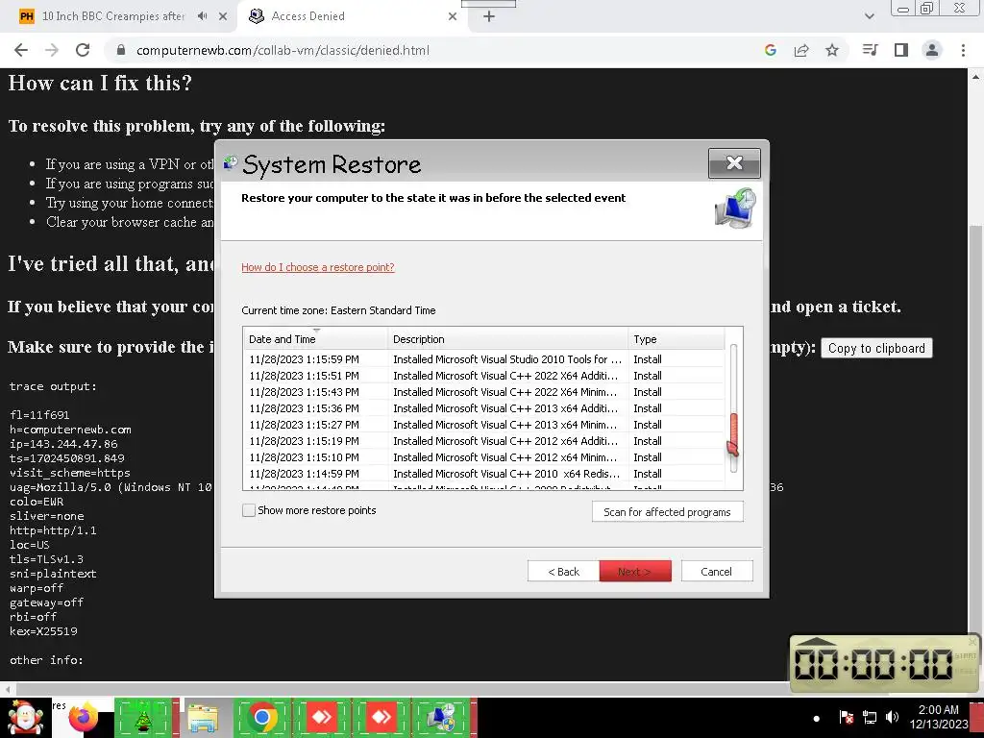Select Visual C++ 2010 x64 restore point
Image resolution: width=984 pixels, height=738 pixels.
click(x=484, y=474)
